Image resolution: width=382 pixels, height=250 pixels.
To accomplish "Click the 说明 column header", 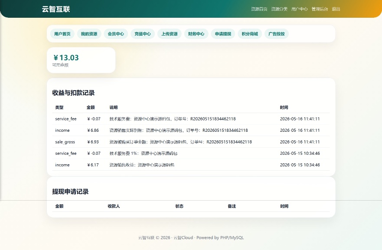I will tap(114, 107).
